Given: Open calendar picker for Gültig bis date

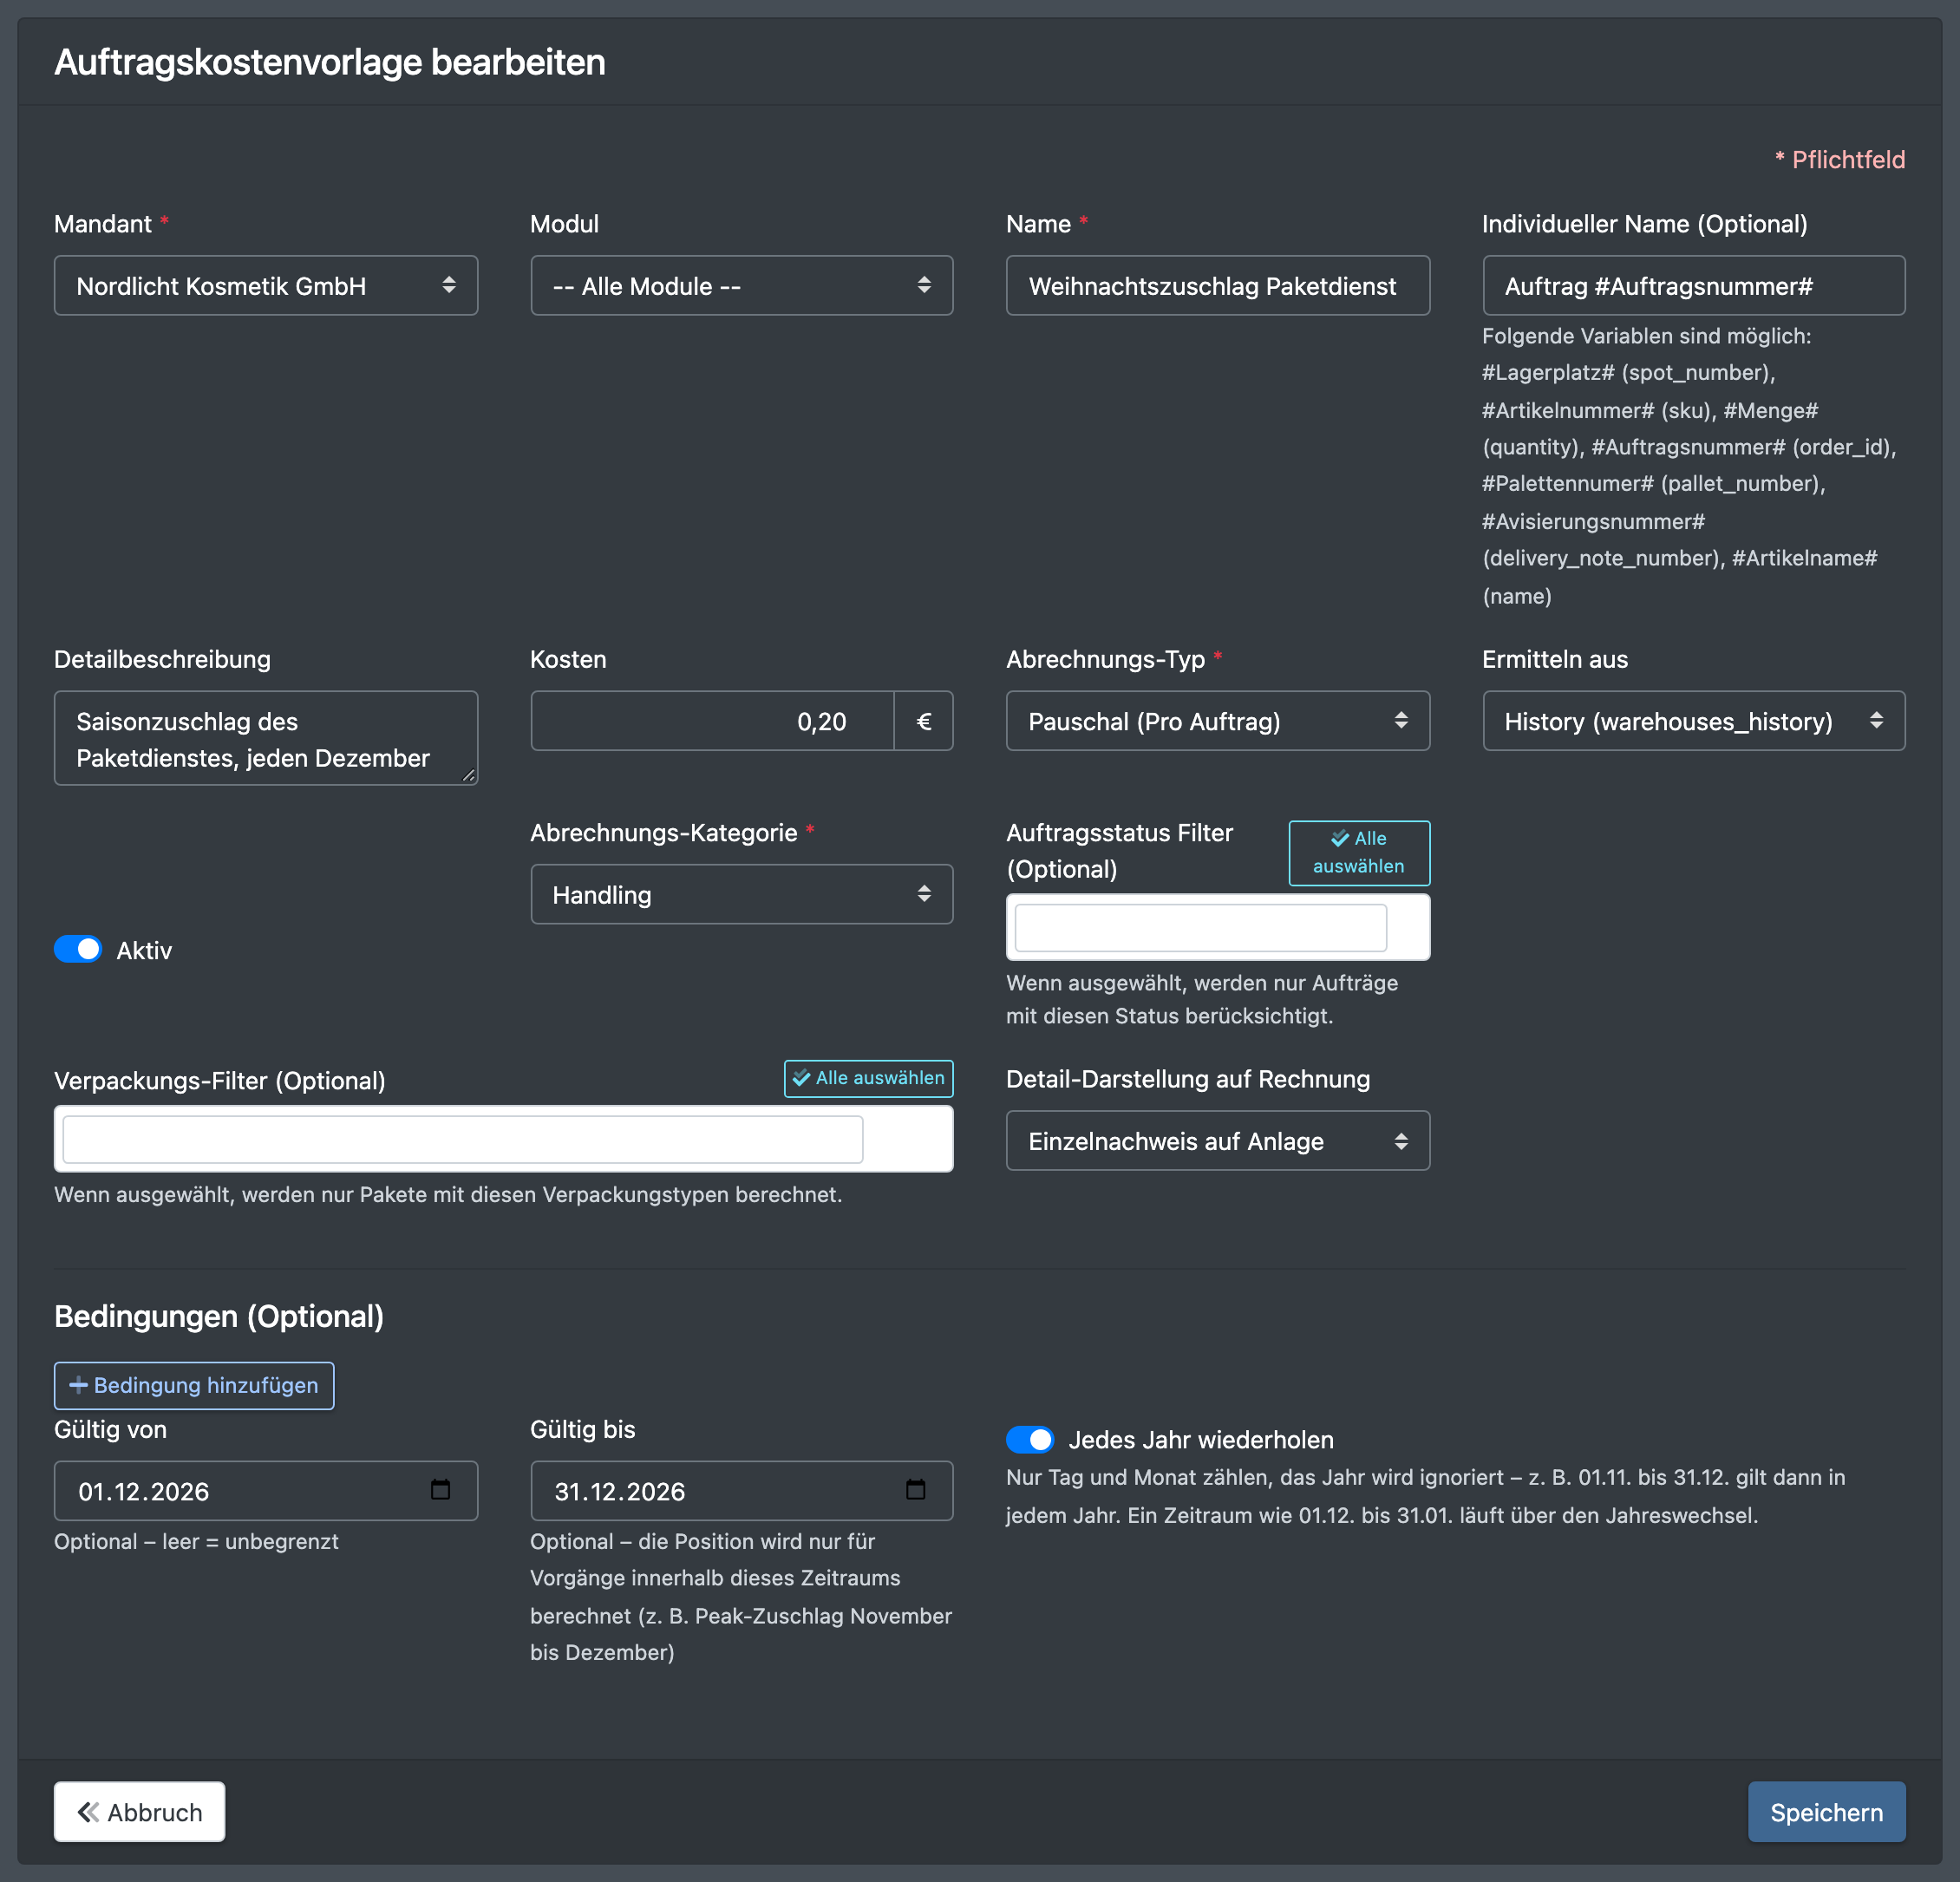Looking at the screenshot, I should [915, 1490].
